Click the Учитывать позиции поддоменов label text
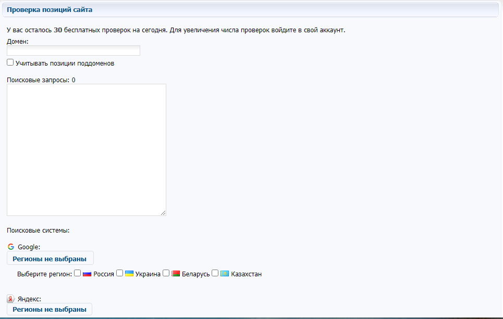Viewport: 503px width, 319px height. pyautogui.click(x=65, y=63)
